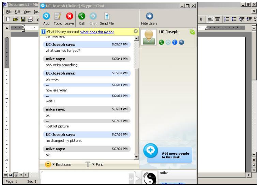Open the Edit menu in Word
Image resolution: width=257 pixels, height=185 pixels.
pos(17,12)
